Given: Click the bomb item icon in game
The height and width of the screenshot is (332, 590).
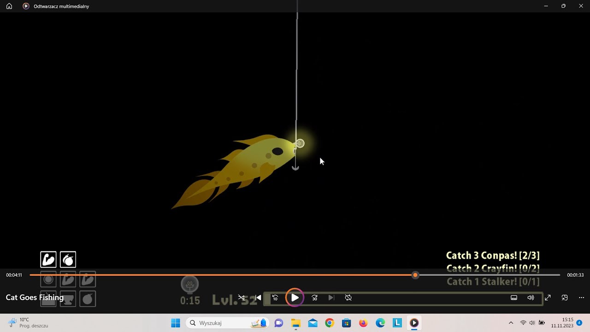Looking at the screenshot, I should pyautogui.click(x=68, y=260).
